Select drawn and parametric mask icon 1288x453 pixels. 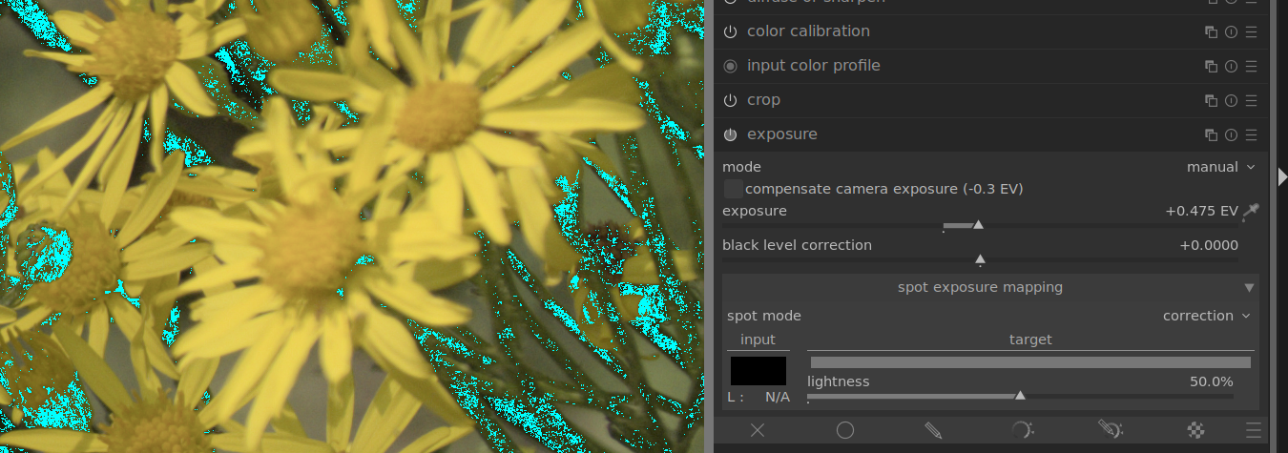click(1109, 430)
